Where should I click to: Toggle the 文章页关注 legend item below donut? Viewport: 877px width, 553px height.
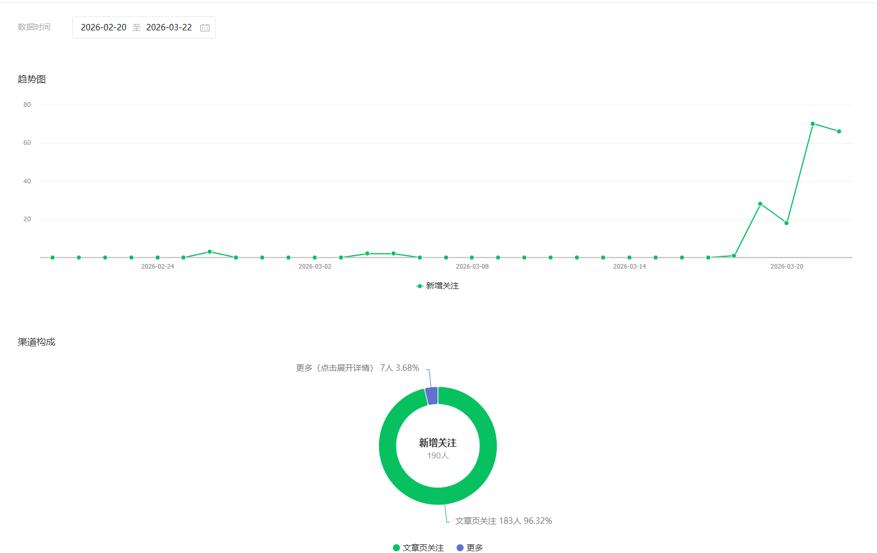click(x=418, y=547)
